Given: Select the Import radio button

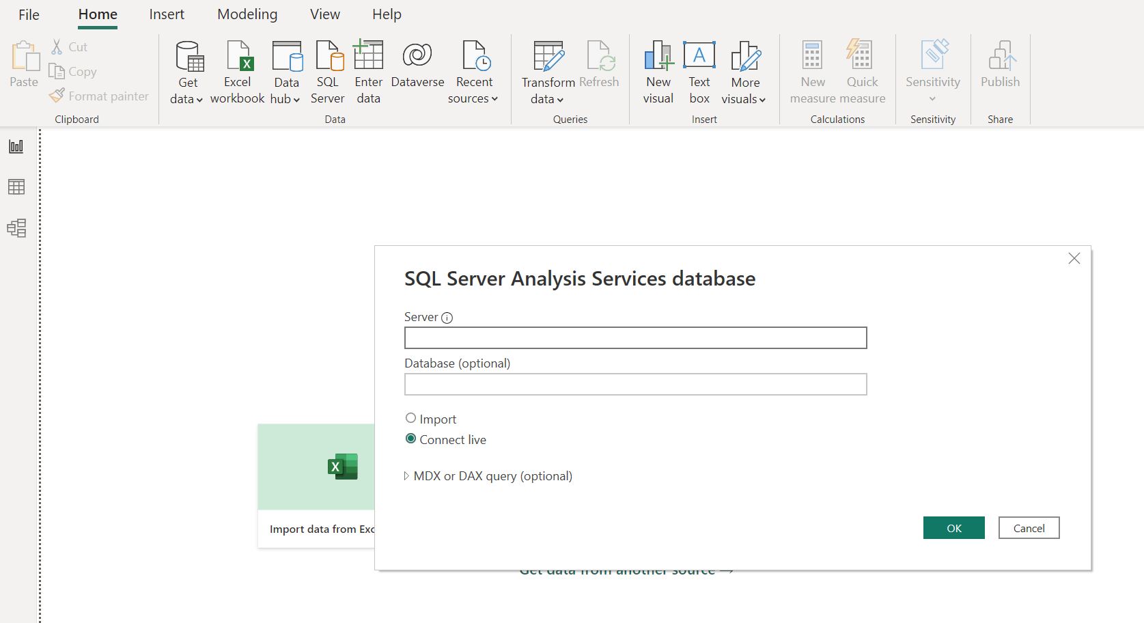Looking at the screenshot, I should (x=410, y=418).
